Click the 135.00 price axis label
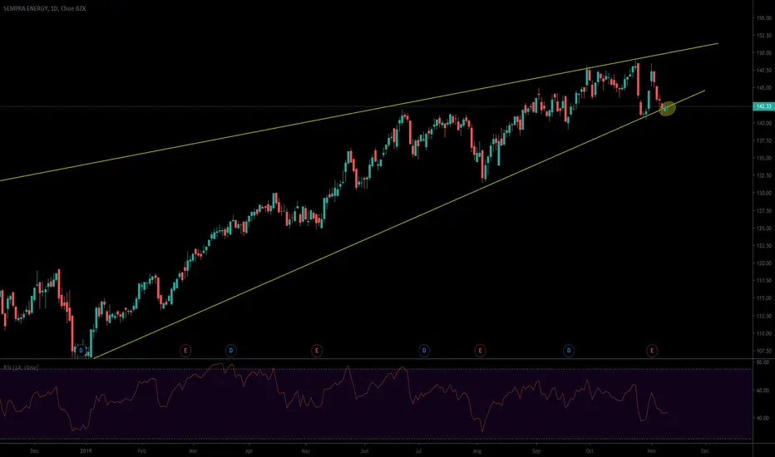Image resolution: width=775 pixels, height=457 pixels. pos(763,158)
